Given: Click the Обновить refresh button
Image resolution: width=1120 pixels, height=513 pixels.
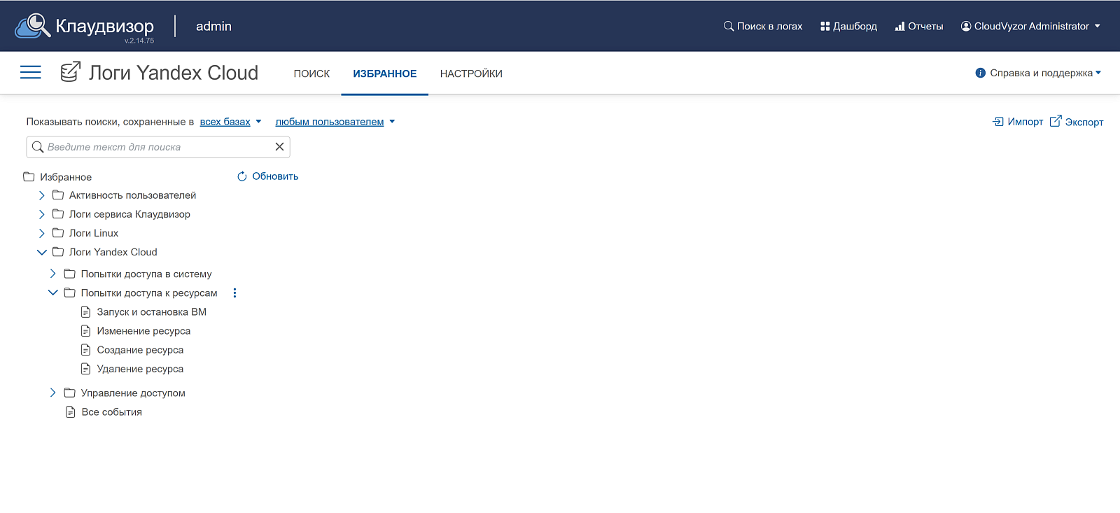Looking at the screenshot, I should pyautogui.click(x=267, y=176).
